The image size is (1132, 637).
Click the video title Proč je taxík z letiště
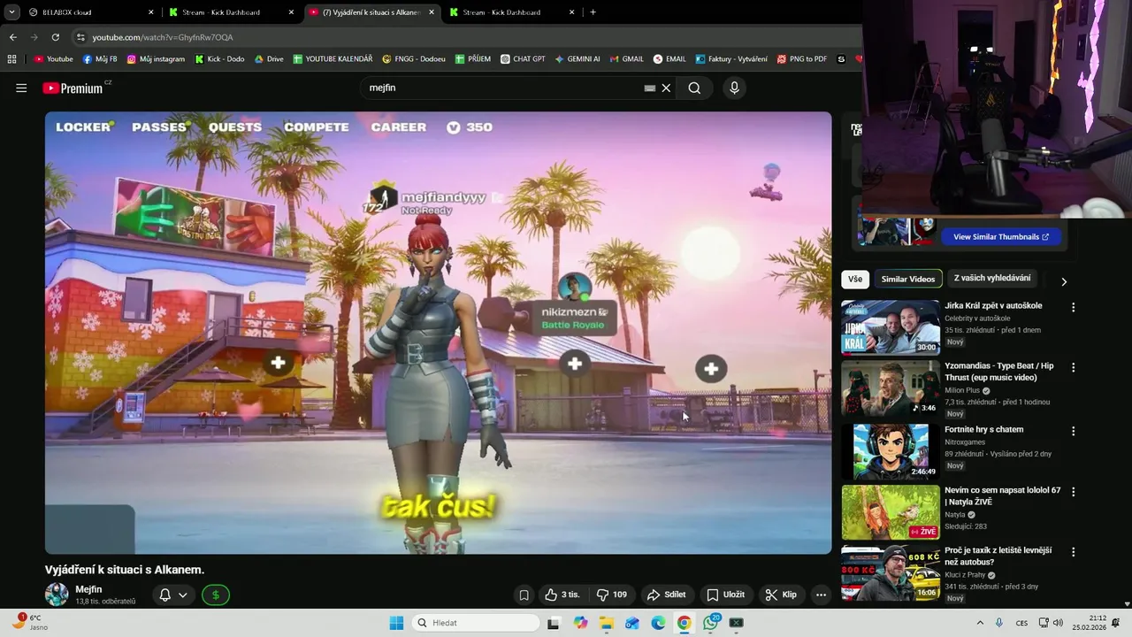(x=998, y=556)
